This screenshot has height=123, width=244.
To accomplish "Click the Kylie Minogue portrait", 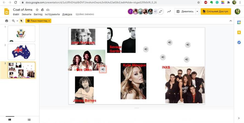I will (133, 81).
